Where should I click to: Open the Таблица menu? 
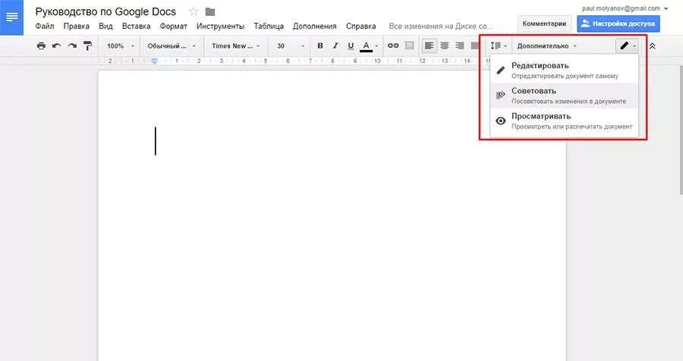pos(269,26)
